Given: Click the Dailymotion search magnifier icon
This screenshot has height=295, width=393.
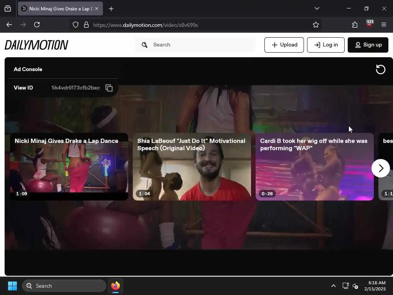Looking at the screenshot, I should [x=144, y=45].
